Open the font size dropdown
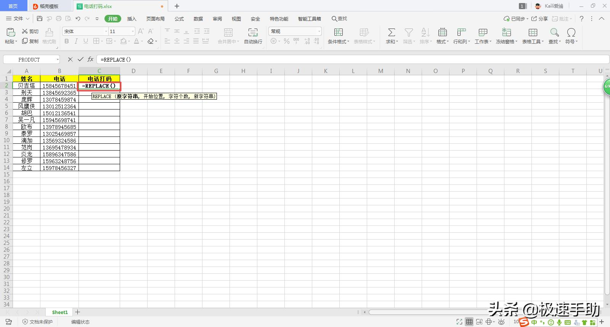Screen dimensions: 610x327 tap(133, 31)
